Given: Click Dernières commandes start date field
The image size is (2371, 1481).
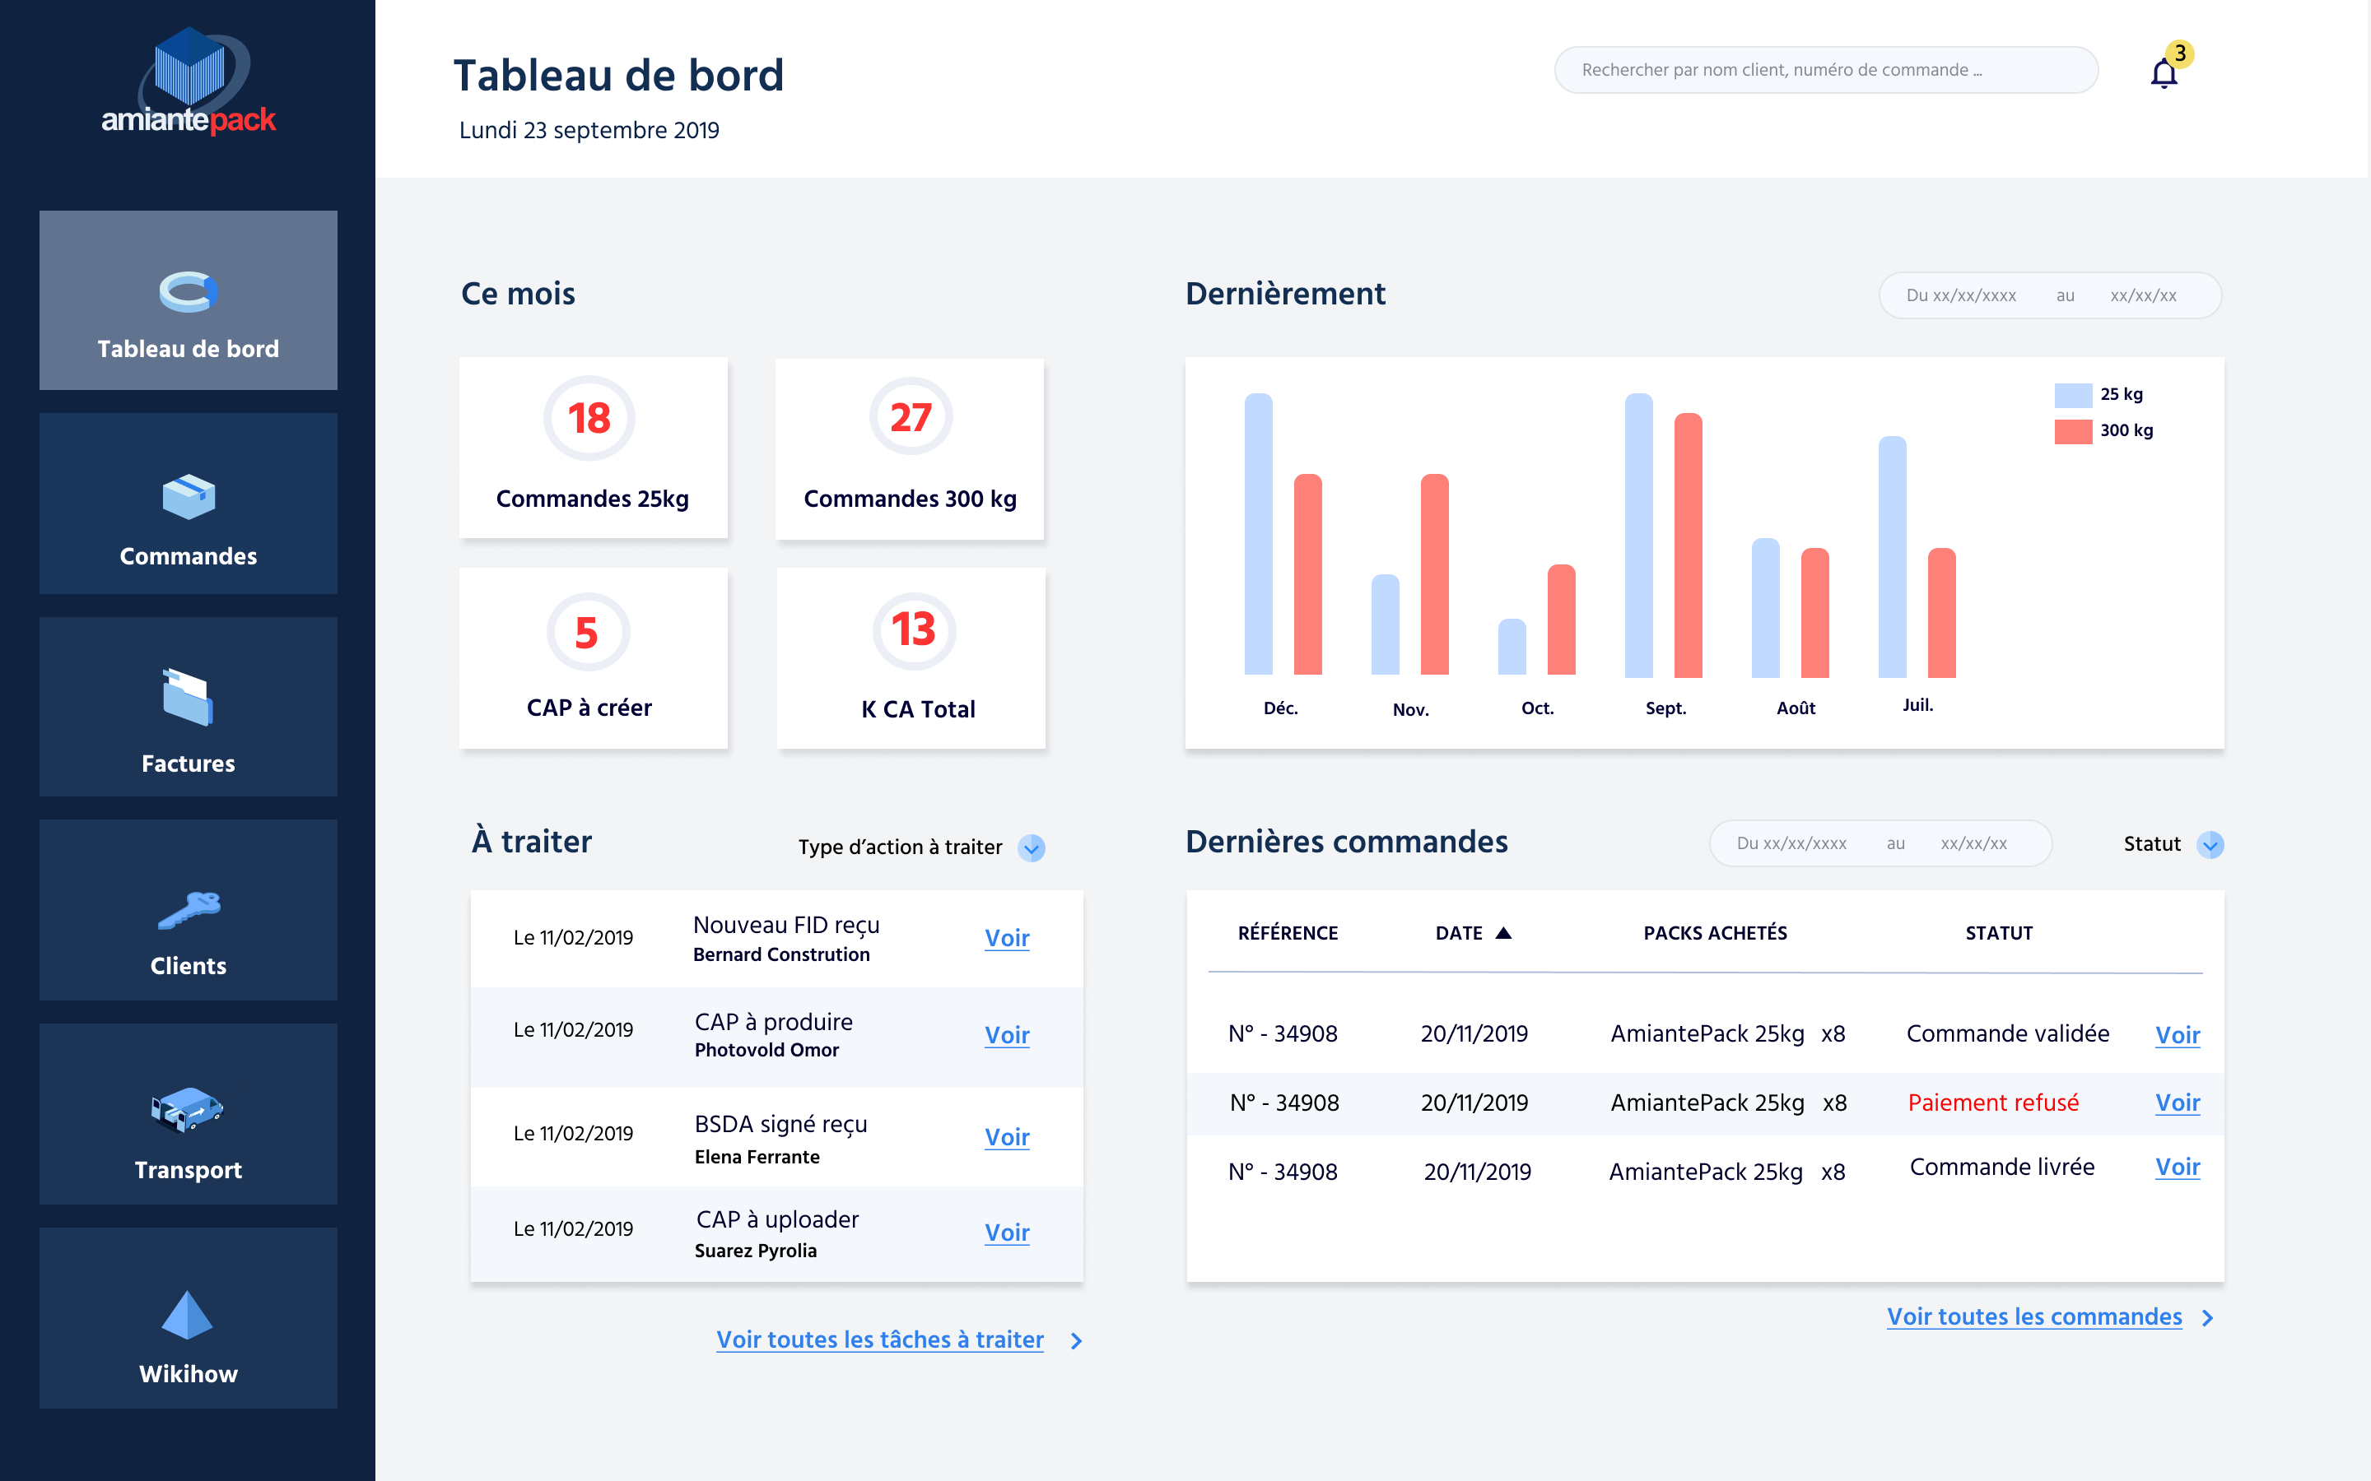Looking at the screenshot, I should click(1791, 843).
